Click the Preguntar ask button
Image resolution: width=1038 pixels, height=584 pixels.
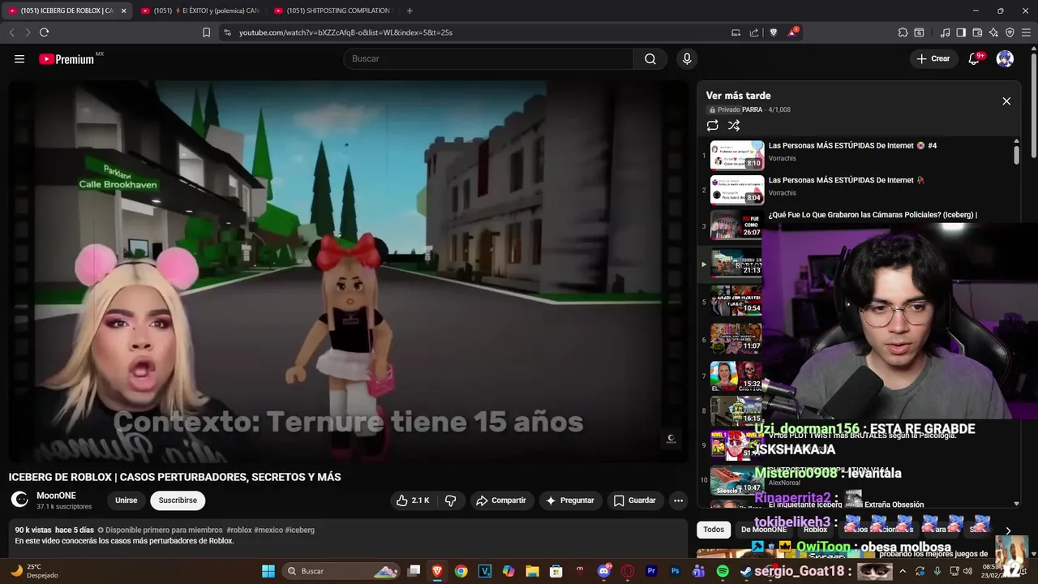pos(570,500)
